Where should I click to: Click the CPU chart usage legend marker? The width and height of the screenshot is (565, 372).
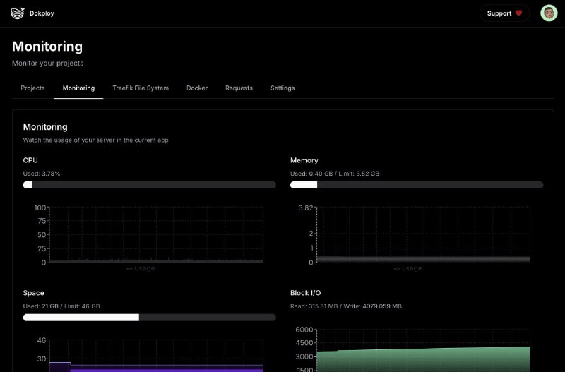point(130,268)
